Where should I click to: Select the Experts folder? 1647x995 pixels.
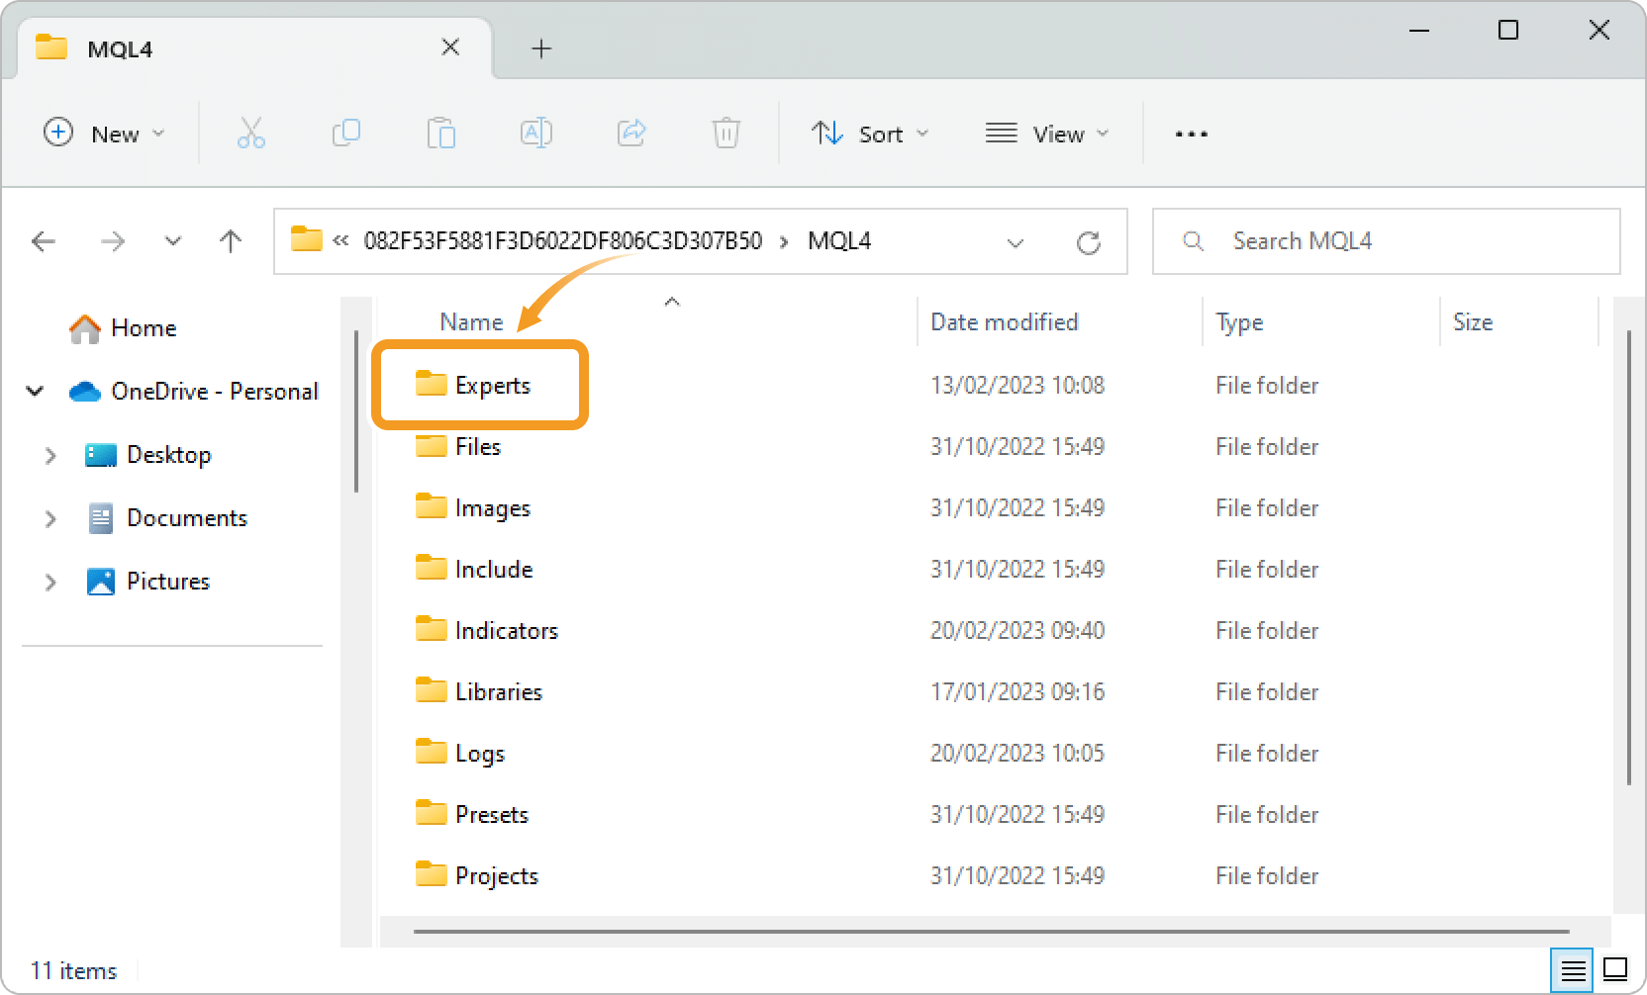click(x=492, y=386)
